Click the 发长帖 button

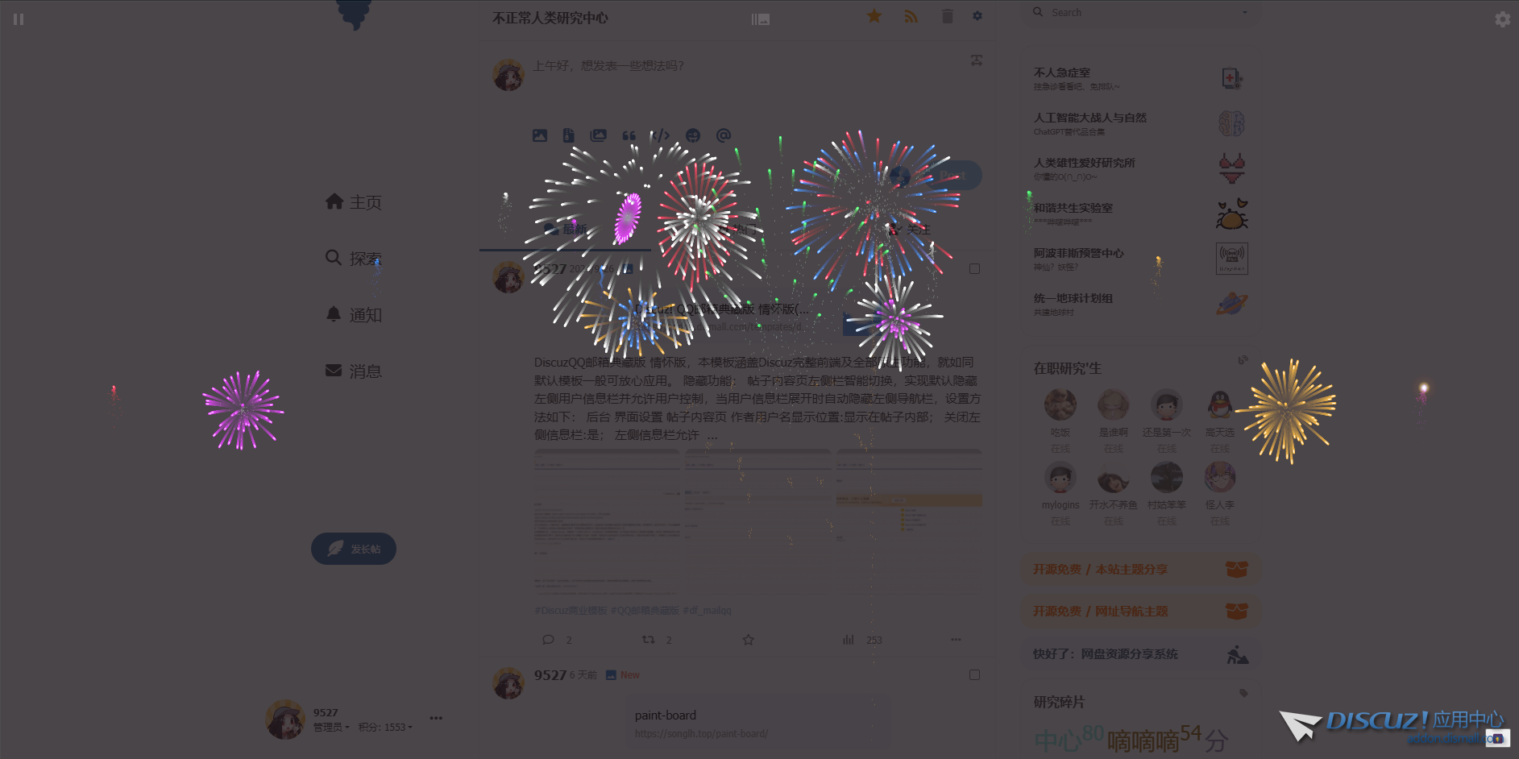354,549
